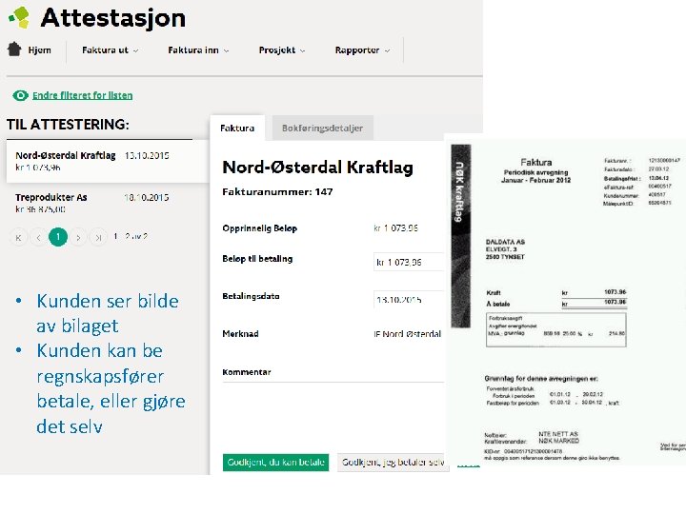Viewport: 686px width, 514px height.
Task: Go to first page pagination icon
Action: point(19,237)
